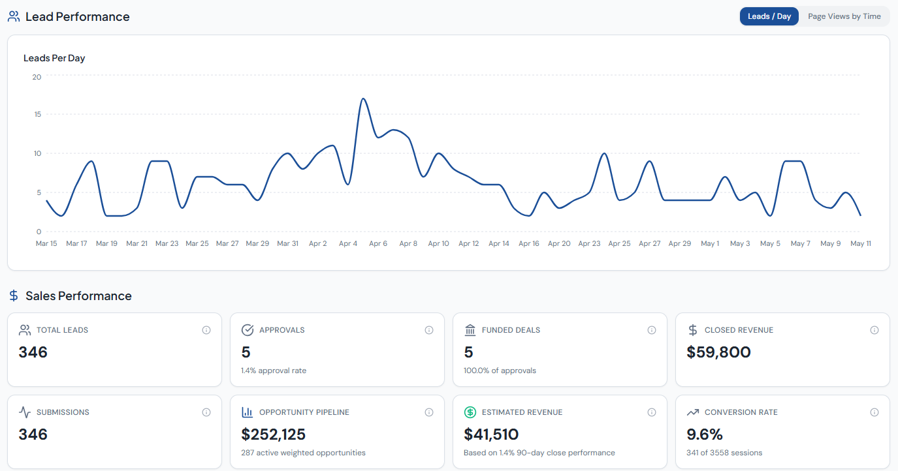Click the Opportunity Pipeline bar chart icon

pos(248,412)
